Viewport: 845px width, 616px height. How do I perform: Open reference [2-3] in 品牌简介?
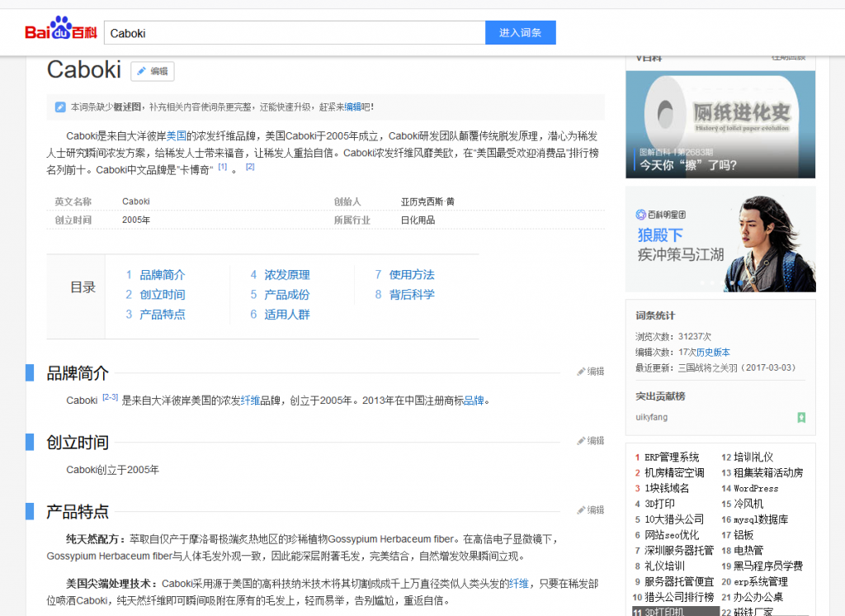[110, 397]
